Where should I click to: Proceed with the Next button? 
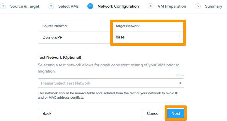(176, 113)
